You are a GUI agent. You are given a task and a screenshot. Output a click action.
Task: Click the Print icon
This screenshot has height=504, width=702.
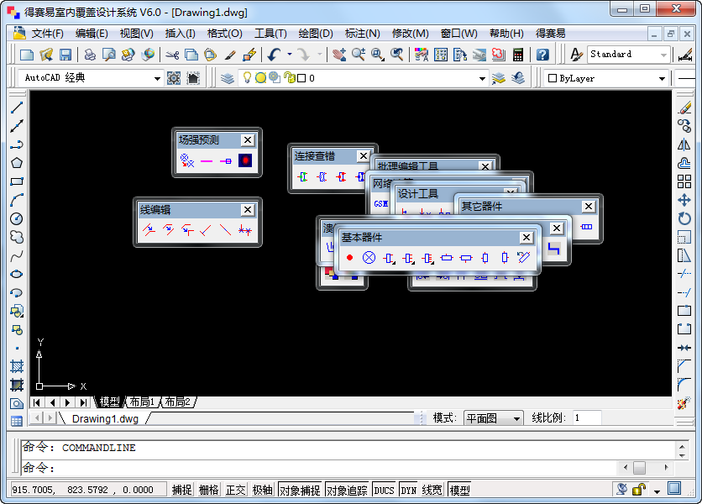(x=90, y=55)
